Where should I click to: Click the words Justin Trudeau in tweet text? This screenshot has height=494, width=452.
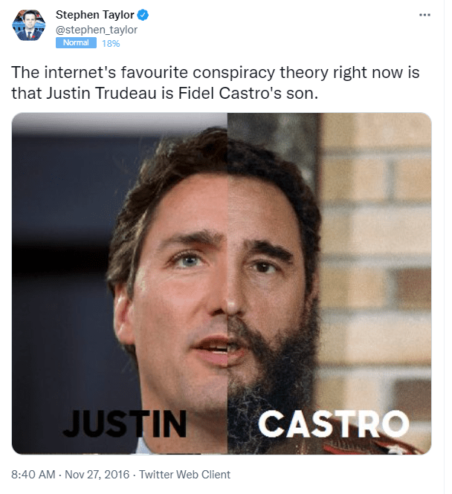click(102, 93)
